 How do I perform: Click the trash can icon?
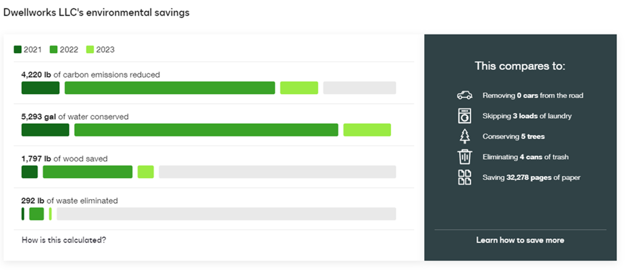[464, 157]
